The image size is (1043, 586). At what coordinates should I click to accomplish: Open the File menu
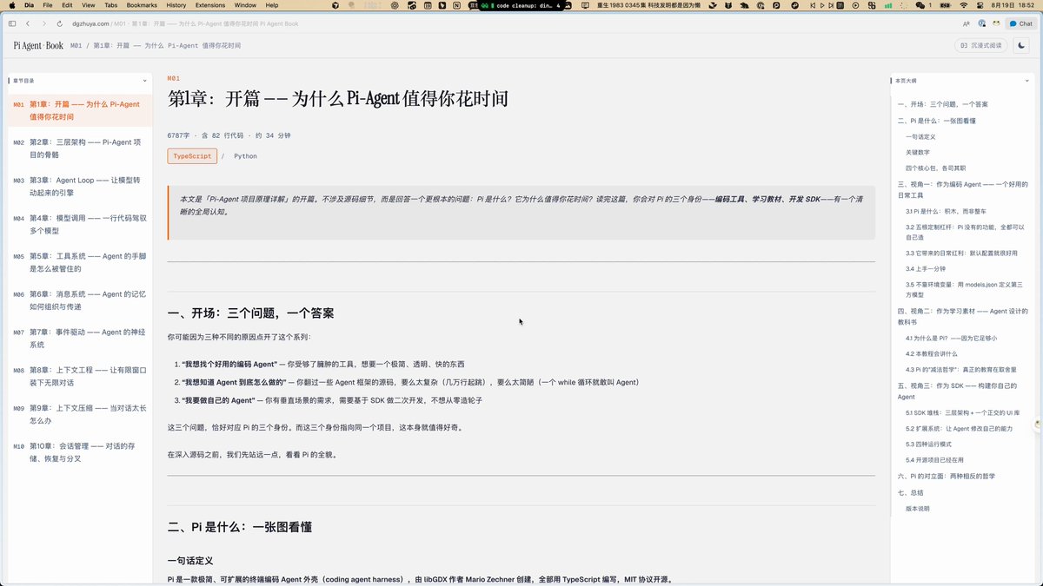point(48,5)
